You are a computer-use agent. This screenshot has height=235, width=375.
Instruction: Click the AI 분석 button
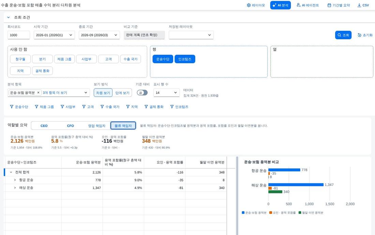click(x=280, y=5)
